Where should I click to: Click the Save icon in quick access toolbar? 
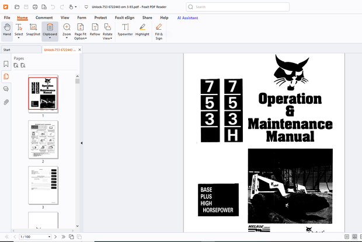click(26, 7)
